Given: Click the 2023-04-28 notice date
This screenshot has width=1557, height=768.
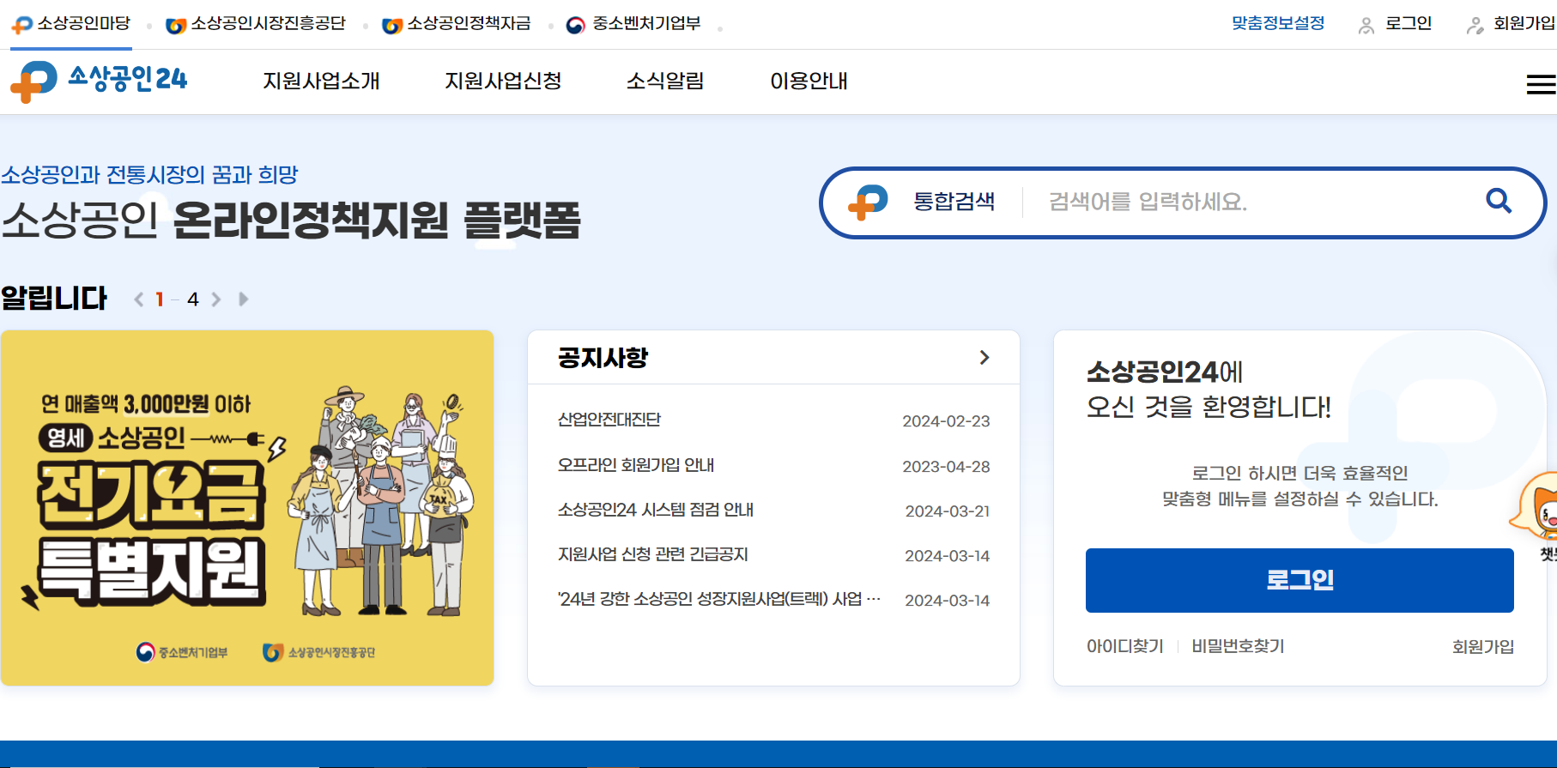Looking at the screenshot, I should click(946, 467).
